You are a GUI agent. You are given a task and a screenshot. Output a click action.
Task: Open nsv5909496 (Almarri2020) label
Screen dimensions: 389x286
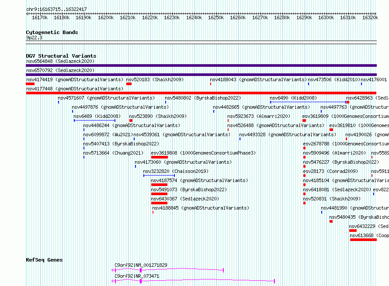[334, 153]
